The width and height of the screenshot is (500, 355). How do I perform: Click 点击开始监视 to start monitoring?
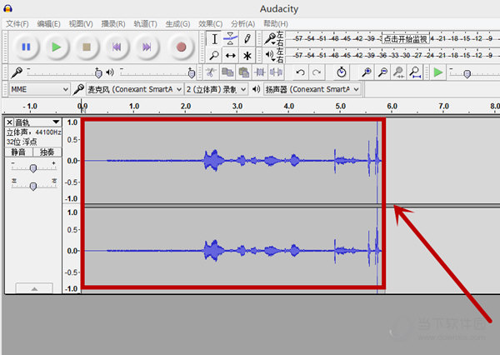tap(405, 39)
